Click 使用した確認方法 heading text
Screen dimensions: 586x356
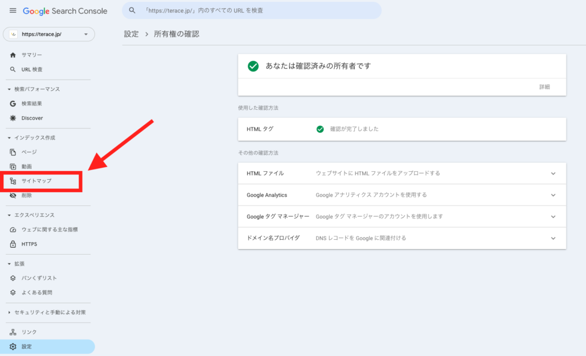click(x=258, y=108)
